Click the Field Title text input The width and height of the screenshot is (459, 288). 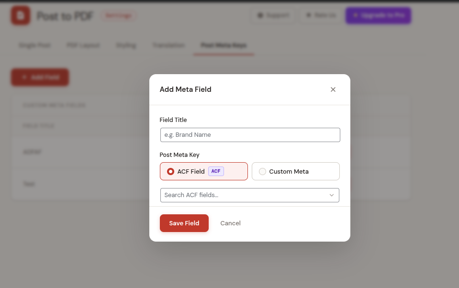(250, 135)
